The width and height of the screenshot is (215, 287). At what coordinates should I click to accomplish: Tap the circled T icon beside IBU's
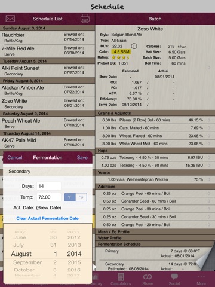[134, 46]
